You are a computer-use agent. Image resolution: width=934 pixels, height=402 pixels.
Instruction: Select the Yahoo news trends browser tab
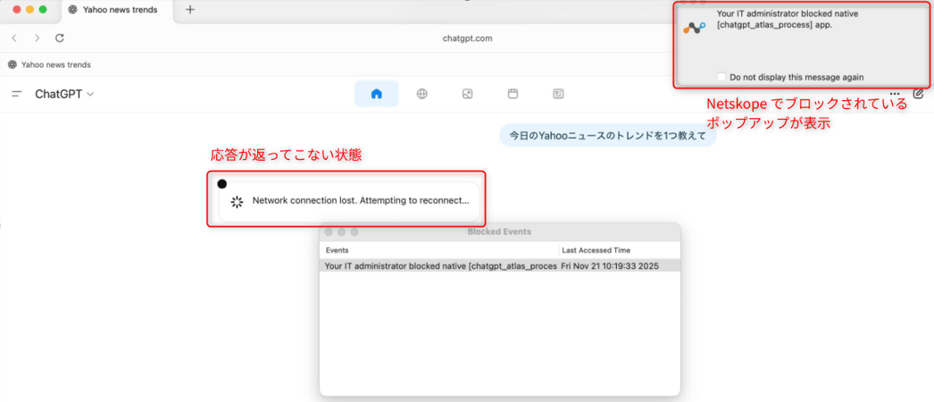(x=119, y=10)
